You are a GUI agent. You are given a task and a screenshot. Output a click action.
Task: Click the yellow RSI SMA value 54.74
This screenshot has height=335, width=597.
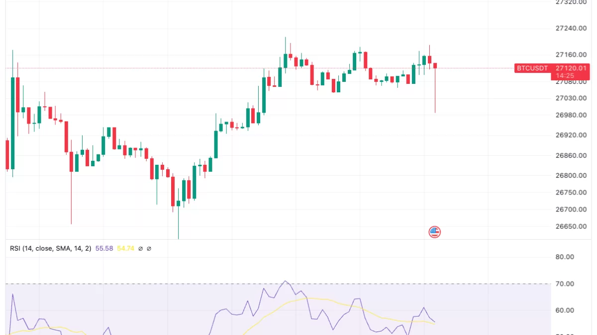125,248
